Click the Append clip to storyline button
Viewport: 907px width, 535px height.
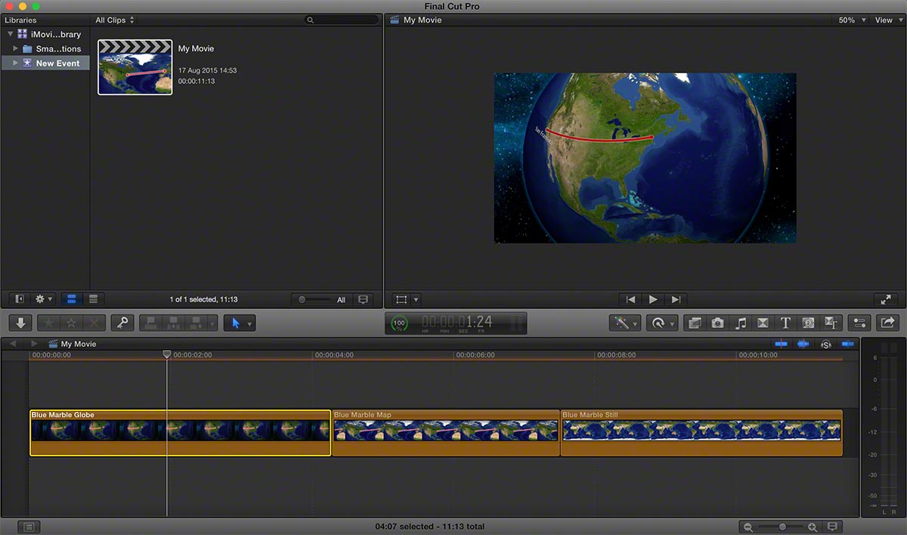point(195,323)
